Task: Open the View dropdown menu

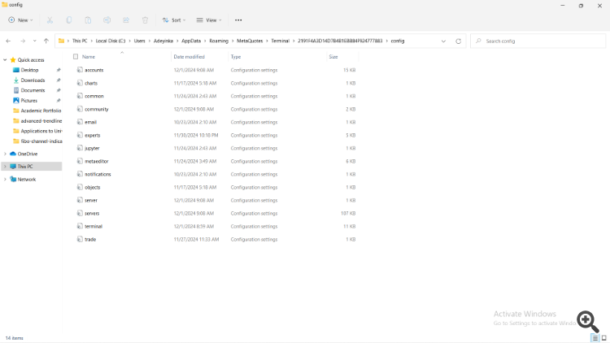Action: click(x=209, y=20)
